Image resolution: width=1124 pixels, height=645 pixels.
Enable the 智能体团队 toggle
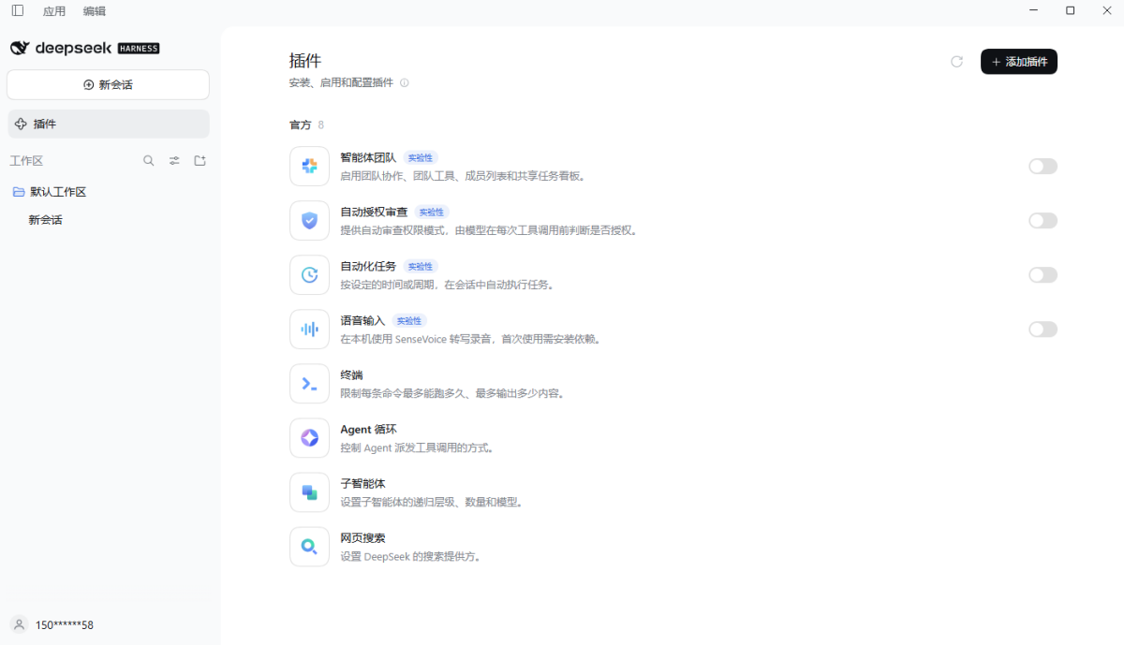click(1043, 167)
